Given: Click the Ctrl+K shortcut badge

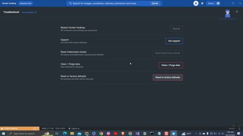Looking at the screenshot, I should pos(155,3).
